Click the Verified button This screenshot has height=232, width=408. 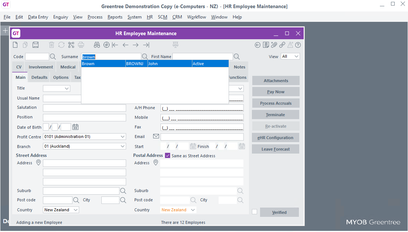tap(279, 212)
